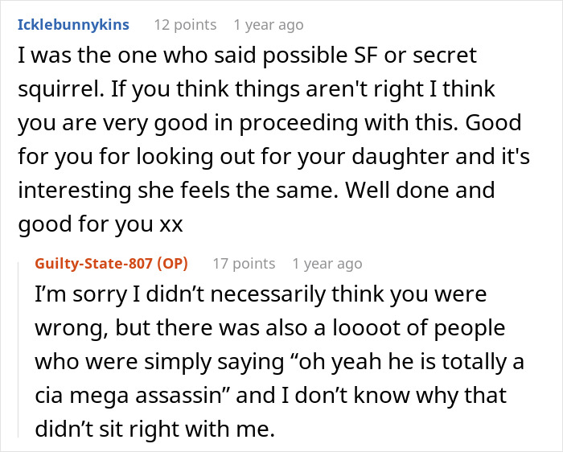Click the line "good for you xx"
The height and width of the screenshot is (452, 563).
(x=100, y=225)
